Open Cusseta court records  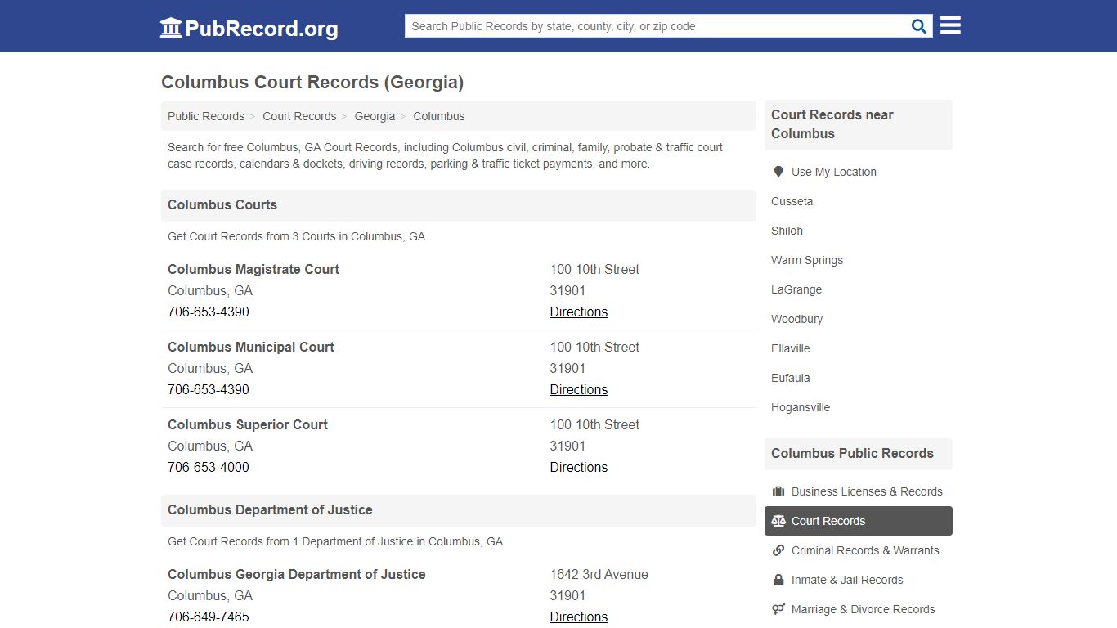point(792,201)
